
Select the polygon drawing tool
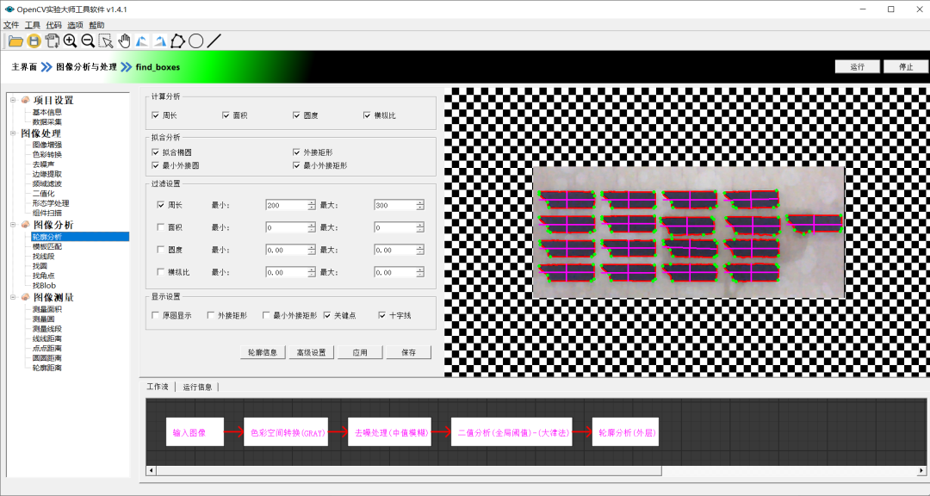(x=178, y=41)
